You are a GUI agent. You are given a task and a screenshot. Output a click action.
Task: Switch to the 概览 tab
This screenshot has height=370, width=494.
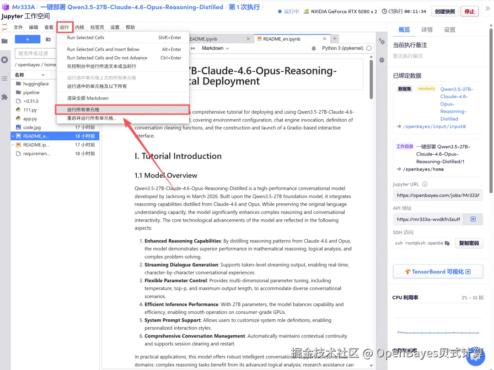click(x=404, y=30)
